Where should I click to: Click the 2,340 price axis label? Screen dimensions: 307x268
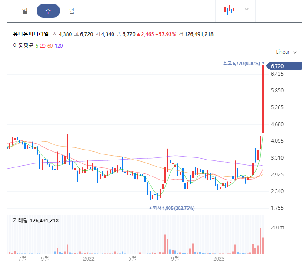[277, 191]
